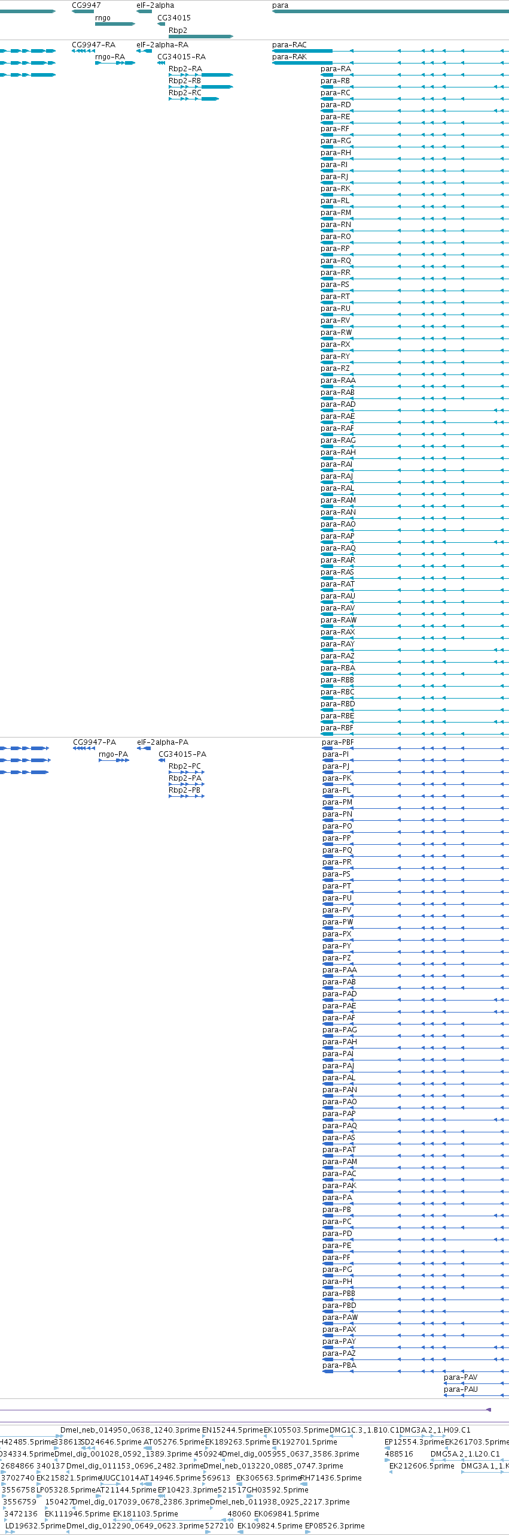Select protein para-PH
This screenshot has width=509, height=1535.
[337, 1282]
